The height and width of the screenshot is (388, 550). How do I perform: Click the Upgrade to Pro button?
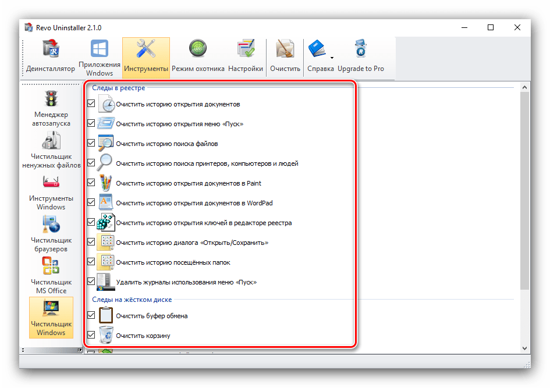(361, 57)
